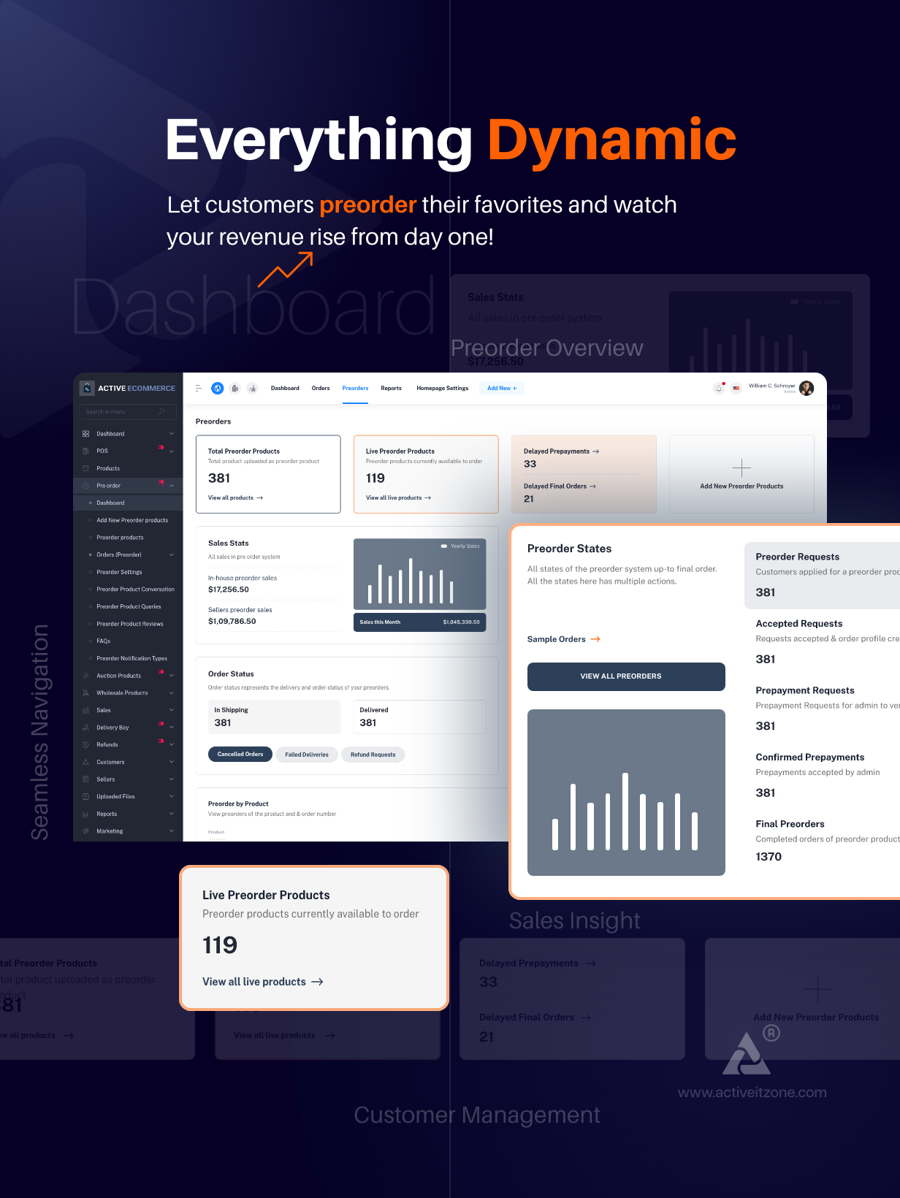
Task: Click the blue globe icon in the top bar
Action: pos(217,388)
